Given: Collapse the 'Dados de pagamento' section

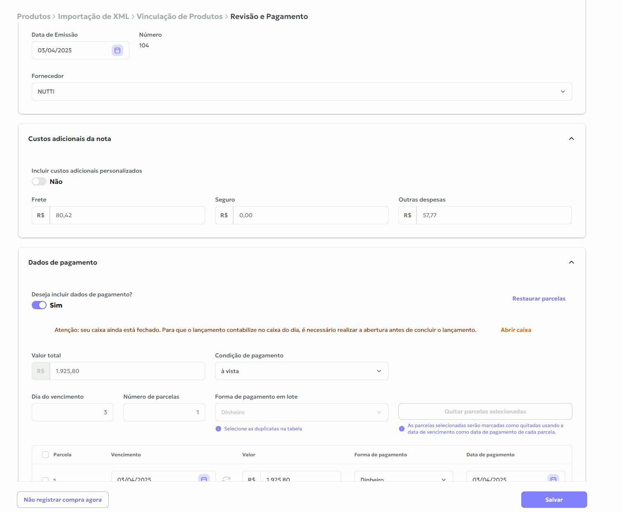Looking at the screenshot, I should point(571,262).
